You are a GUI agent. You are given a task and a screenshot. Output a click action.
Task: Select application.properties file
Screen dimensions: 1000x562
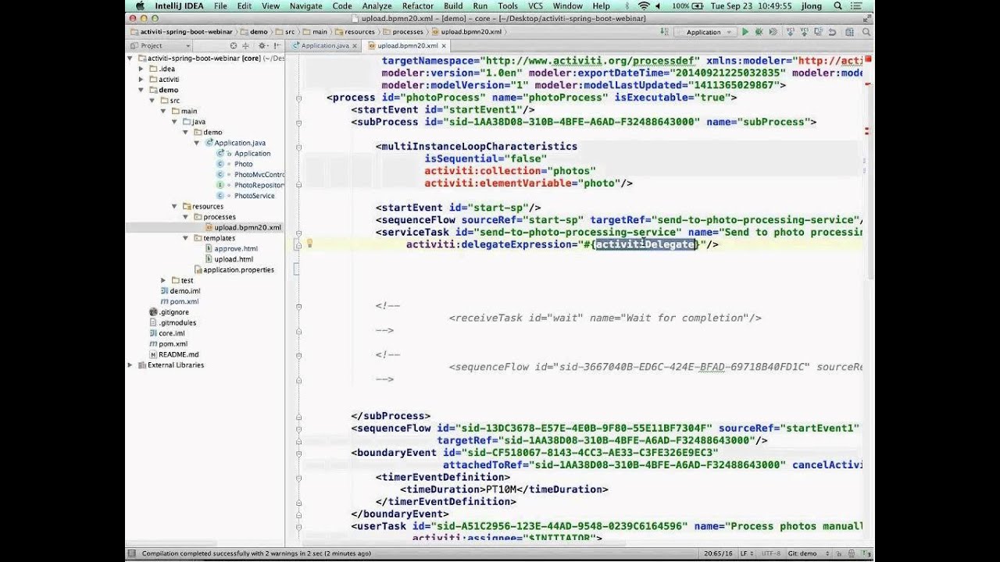click(x=234, y=269)
